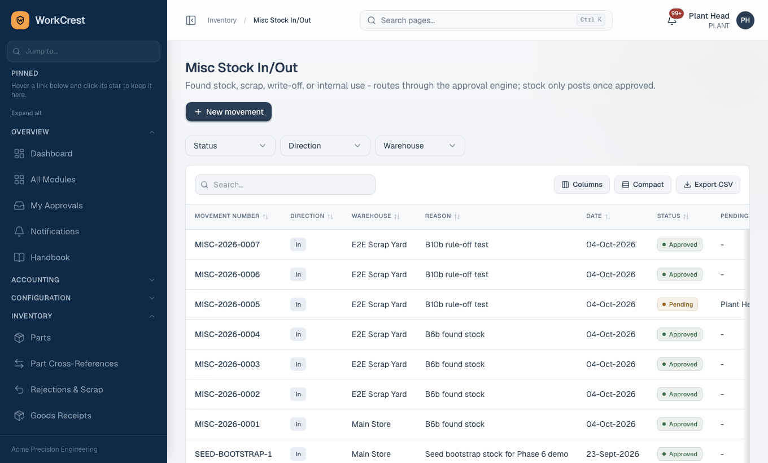Open Goods Receipts in sidebar

pos(84,416)
